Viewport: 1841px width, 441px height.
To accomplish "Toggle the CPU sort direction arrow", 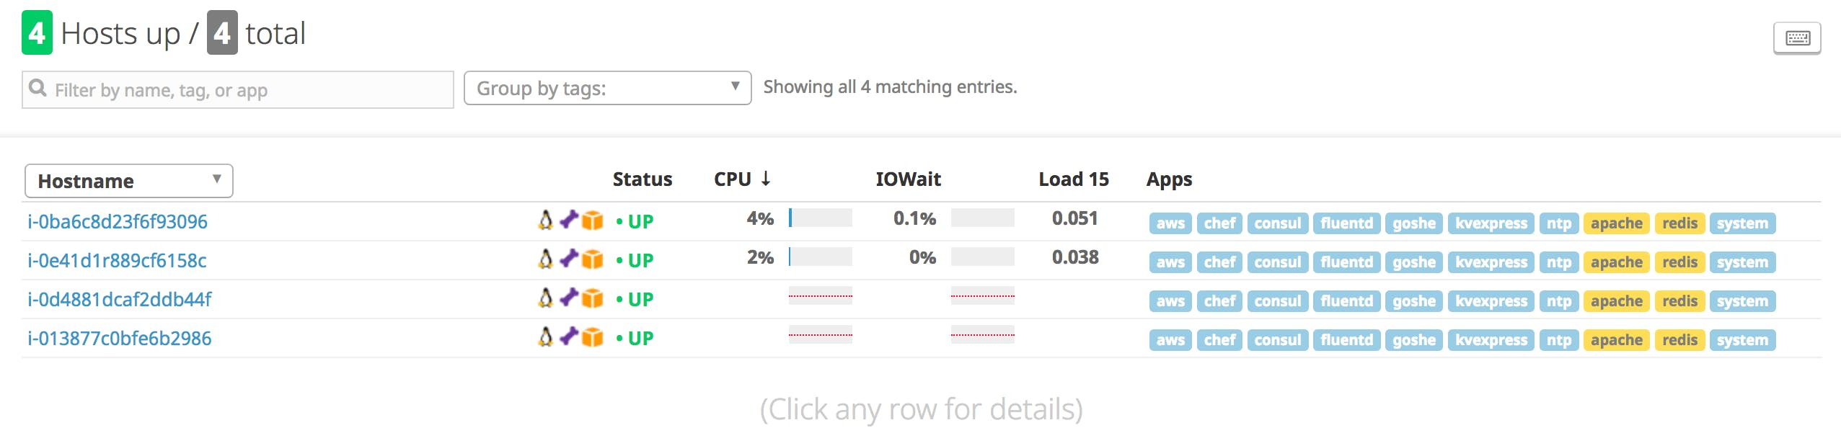I will (766, 179).
